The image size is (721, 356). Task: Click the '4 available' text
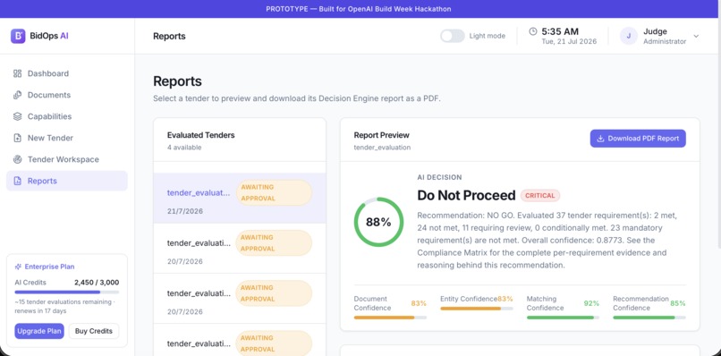click(184, 148)
